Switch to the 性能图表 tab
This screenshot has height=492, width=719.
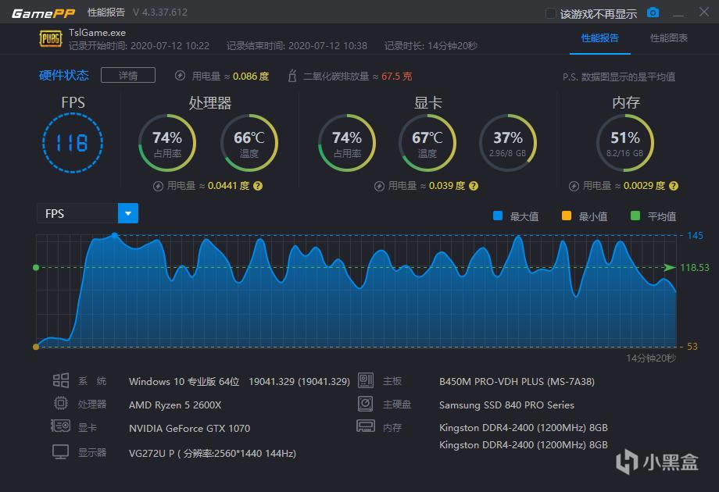[668, 38]
